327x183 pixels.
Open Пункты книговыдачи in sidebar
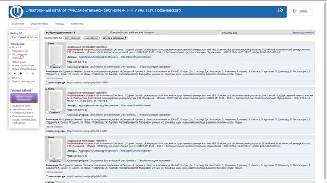(24, 81)
